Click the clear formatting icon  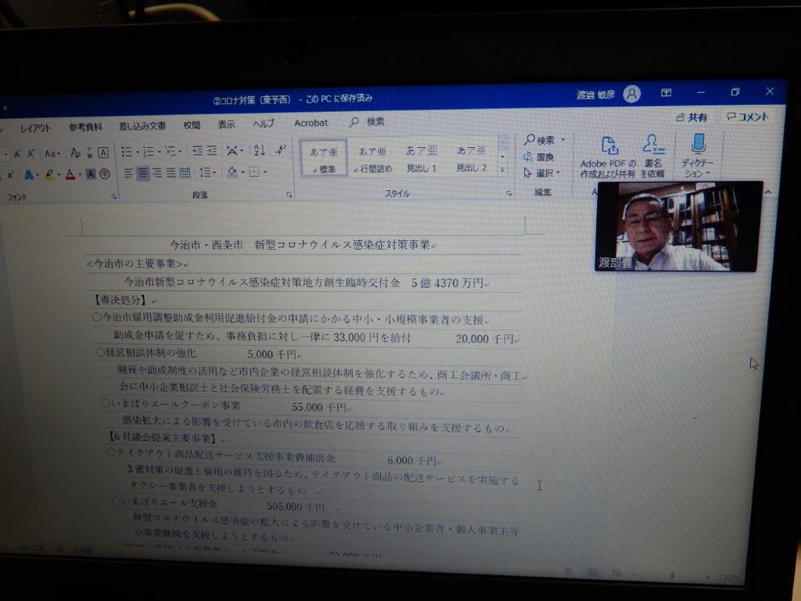(x=76, y=153)
